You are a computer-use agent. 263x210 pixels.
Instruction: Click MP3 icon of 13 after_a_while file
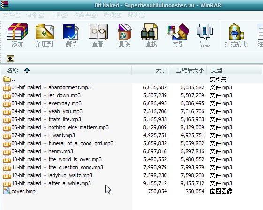[7, 183]
